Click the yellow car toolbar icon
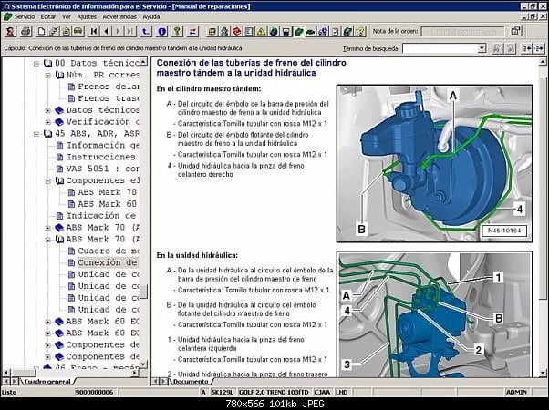 pos(78,32)
